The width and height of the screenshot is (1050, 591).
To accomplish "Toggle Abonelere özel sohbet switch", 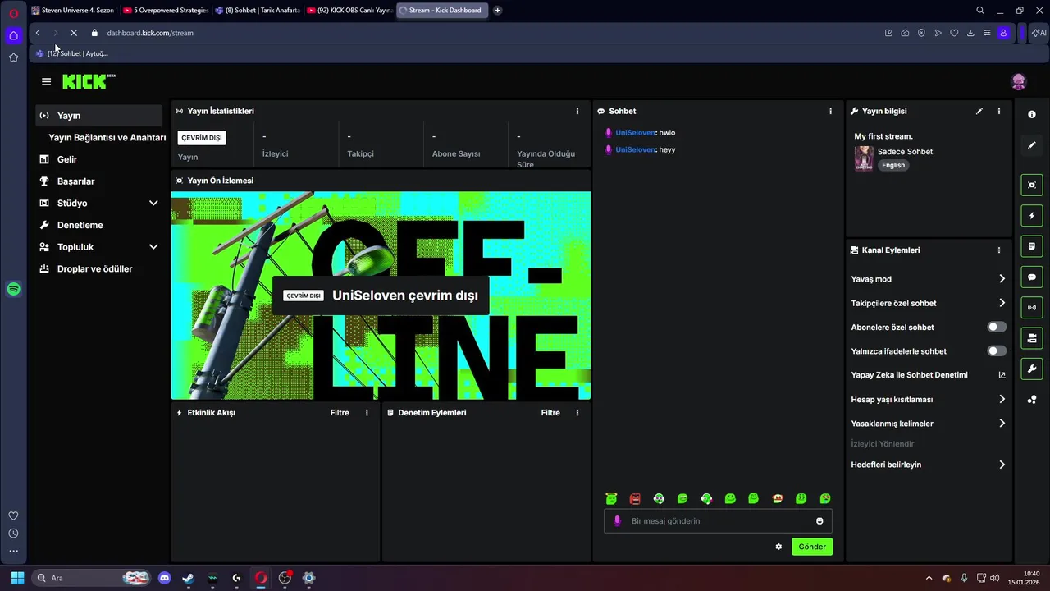I will (x=997, y=327).
